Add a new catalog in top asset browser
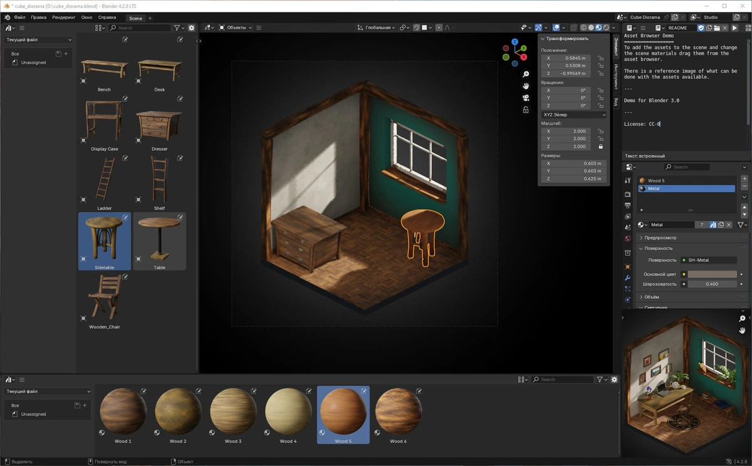This screenshot has height=466, width=752. click(x=66, y=54)
